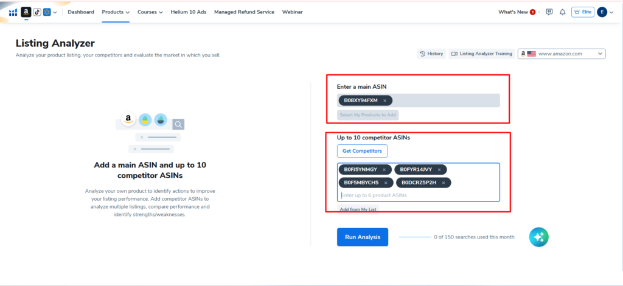623x286 pixels.
Task: Remove competitor ASIN B0F5MBYCH5
Action: tap(385, 183)
